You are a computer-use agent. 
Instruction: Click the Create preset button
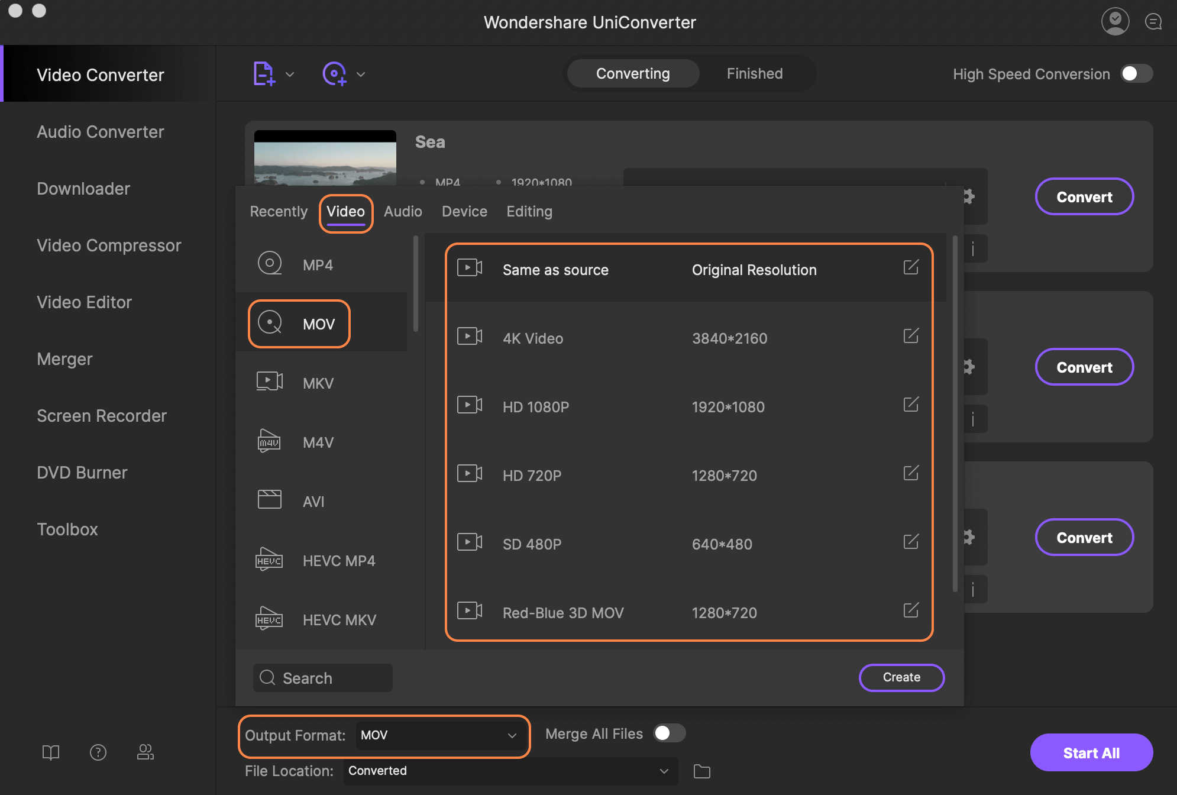click(x=901, y=676)
